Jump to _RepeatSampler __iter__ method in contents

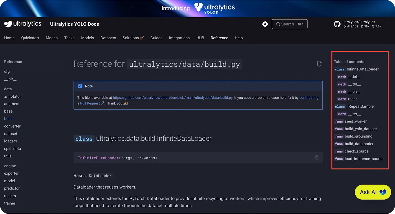(x=349, y=114)
